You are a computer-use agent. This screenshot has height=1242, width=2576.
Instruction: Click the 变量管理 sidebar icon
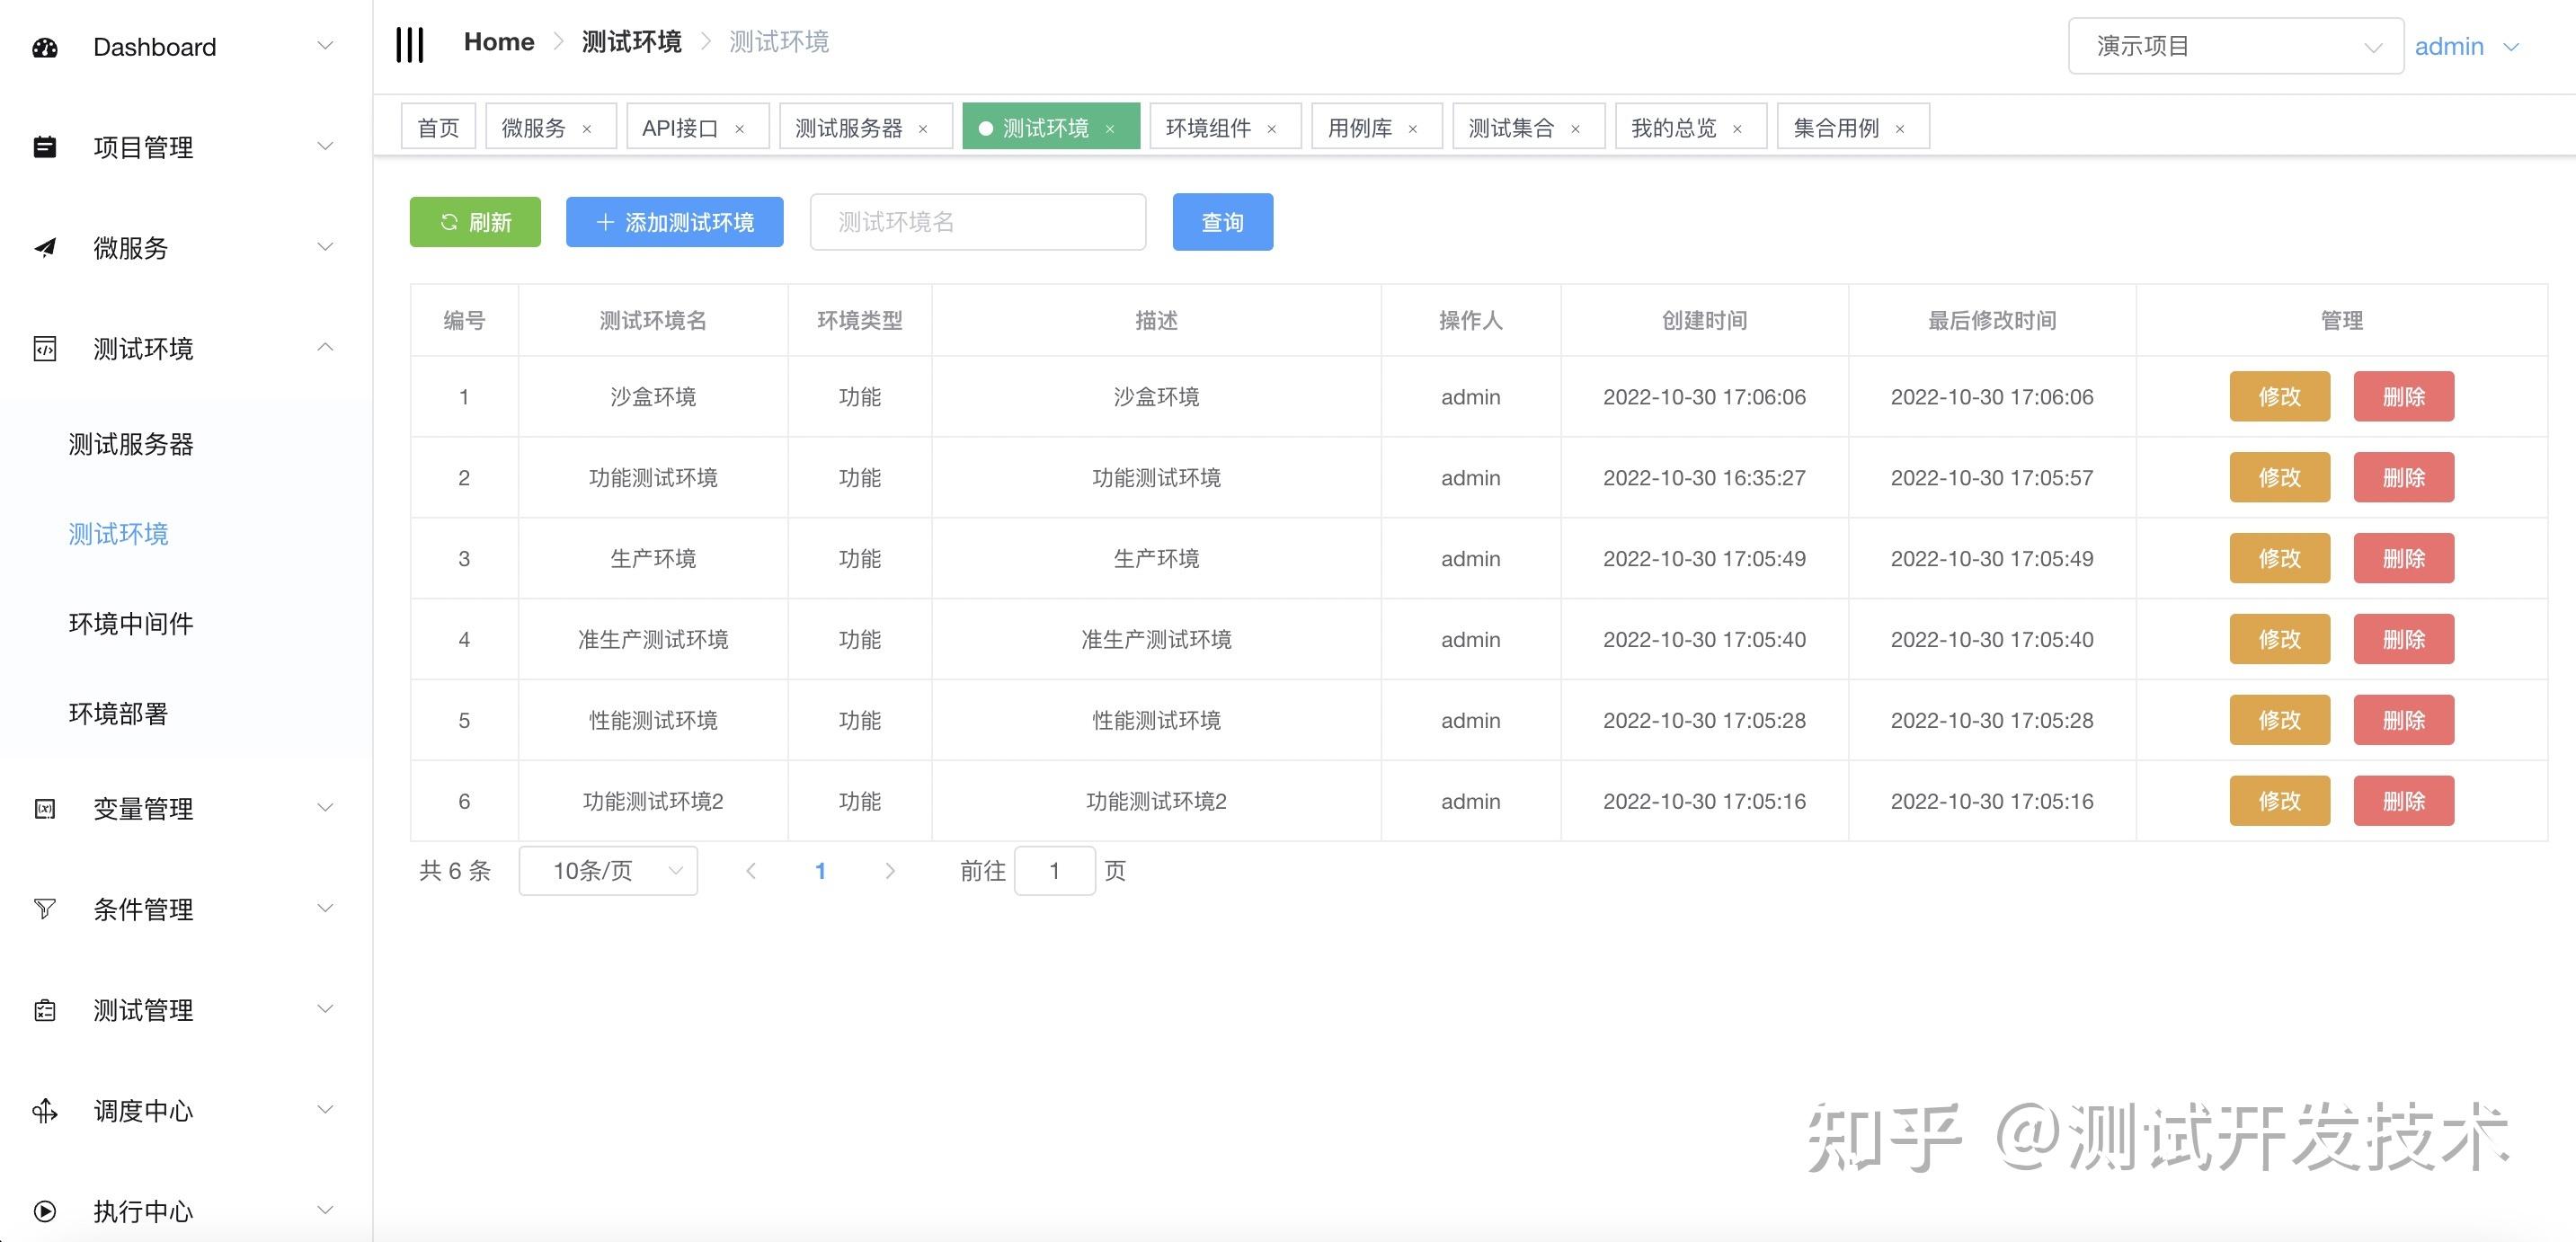tap(45, 808)
